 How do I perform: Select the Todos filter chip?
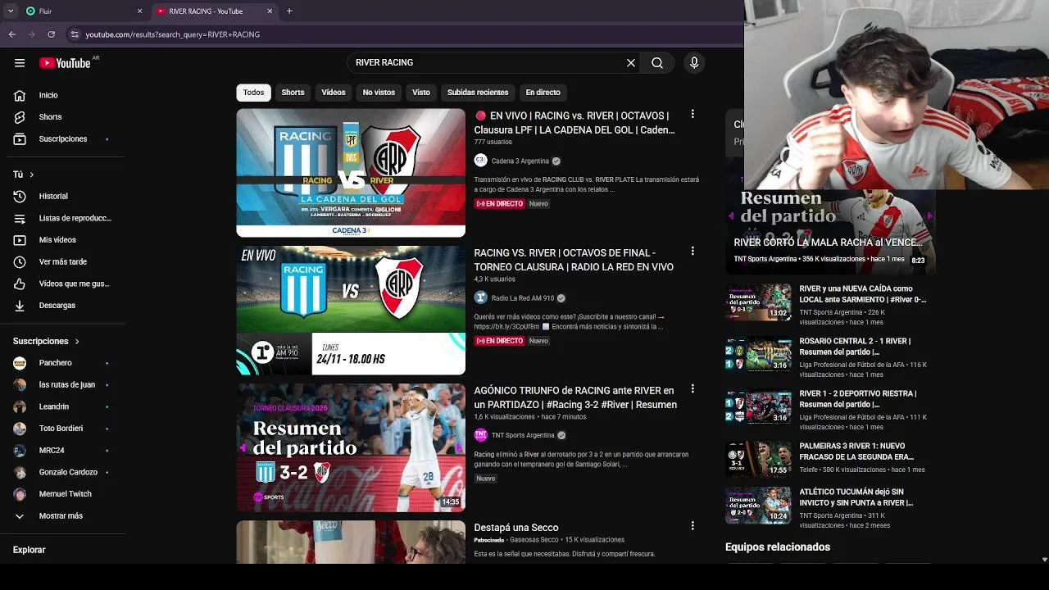point(253,92)
